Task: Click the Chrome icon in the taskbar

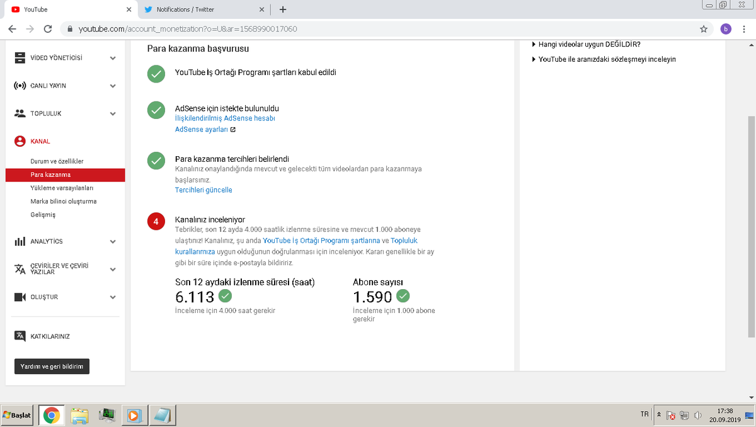Action: pyautogui.click(x=52, y=415)
